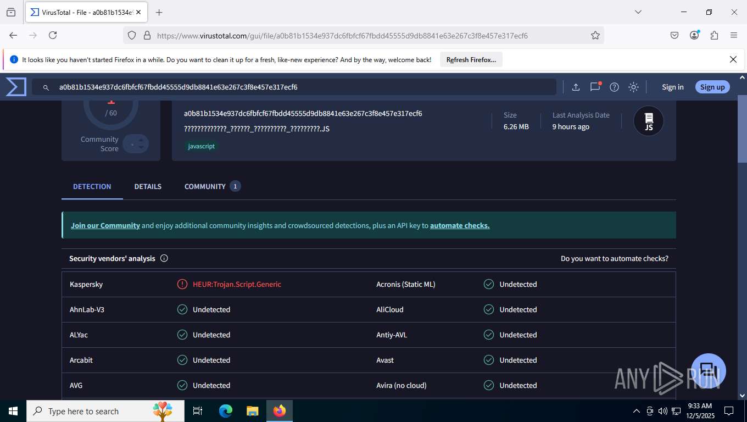Click the page vertical scrollbar thumb
The height and width of the screenshot is (422, 747).
point(742,129)
